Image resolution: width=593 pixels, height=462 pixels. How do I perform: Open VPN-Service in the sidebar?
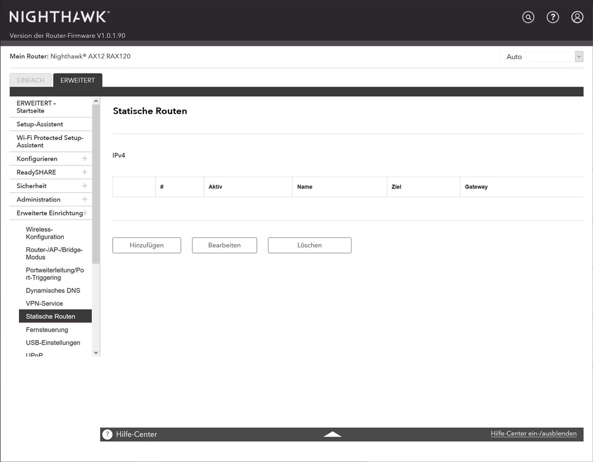coord(44,304)
